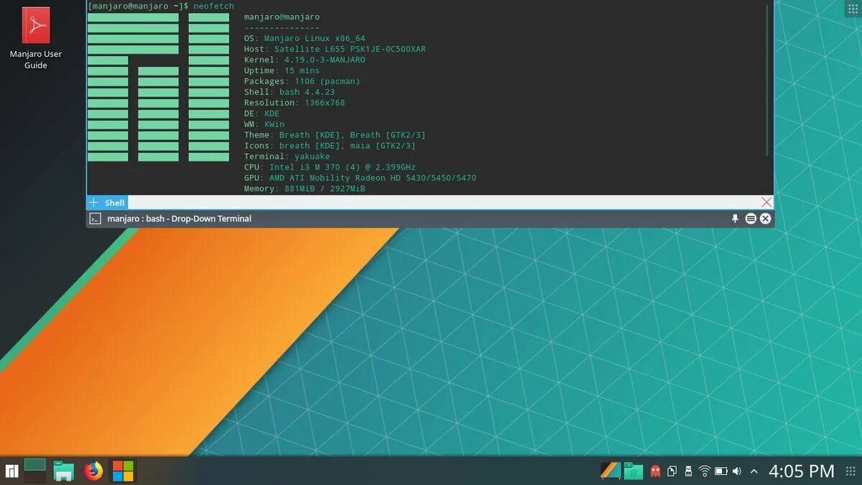The width and height of the screenshot is (862, 485).
Task: Open the green folder tray icon
Action: [x=633, y=471]
